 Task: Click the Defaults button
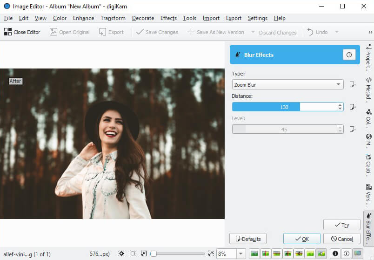(x=247, y=239)
